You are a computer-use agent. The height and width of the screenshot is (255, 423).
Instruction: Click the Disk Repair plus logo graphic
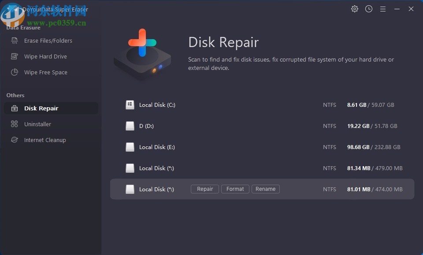[x=142, y=53]
